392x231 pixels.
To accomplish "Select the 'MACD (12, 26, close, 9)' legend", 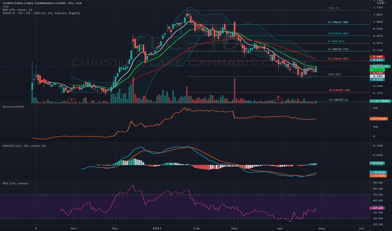I will click(24, 146).
